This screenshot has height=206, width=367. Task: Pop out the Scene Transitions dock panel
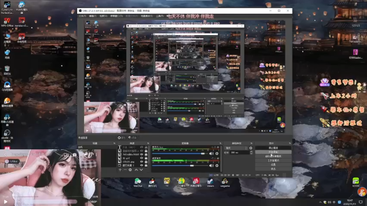point(251,143)
